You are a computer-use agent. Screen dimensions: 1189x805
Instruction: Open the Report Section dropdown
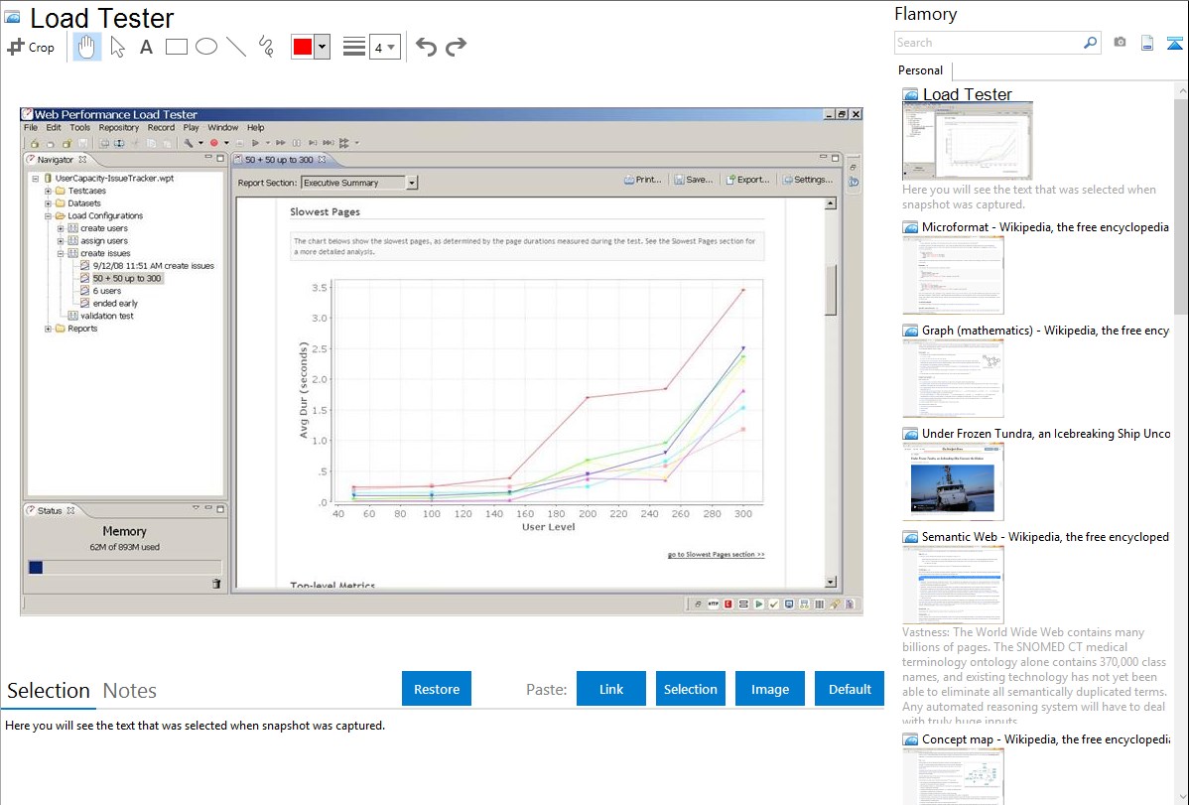[411, 183]
